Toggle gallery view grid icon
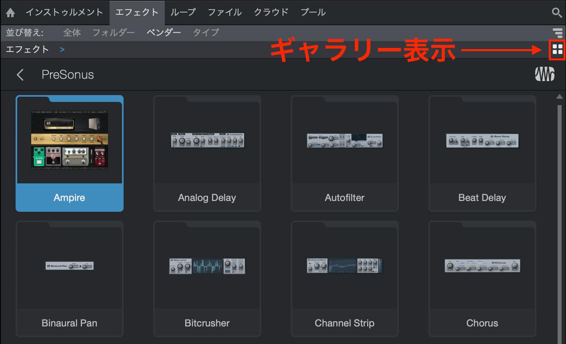566x344 pixels. pyautogui.click(x=557, y=50)
